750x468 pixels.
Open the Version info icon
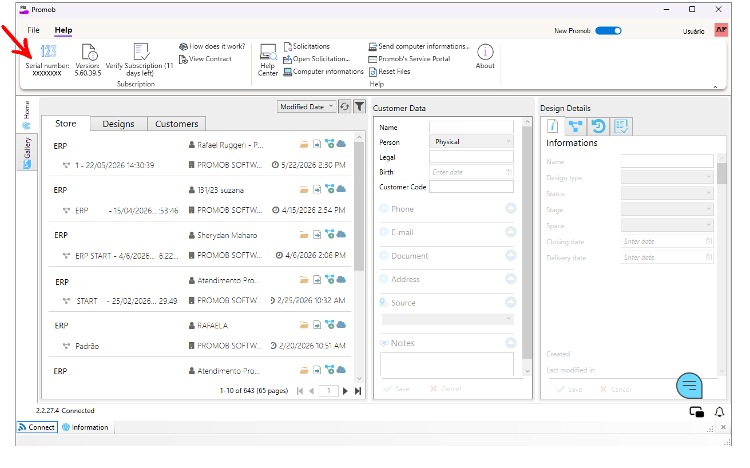pos(89,51)
